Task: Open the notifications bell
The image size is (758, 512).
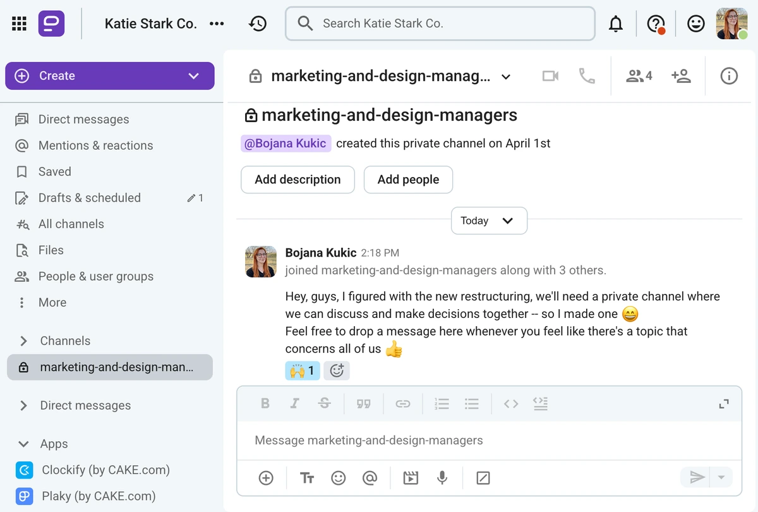Action: point(615,24)
